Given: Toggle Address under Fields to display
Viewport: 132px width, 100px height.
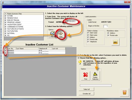Looking at the screenshot, I should click(88, 37).
